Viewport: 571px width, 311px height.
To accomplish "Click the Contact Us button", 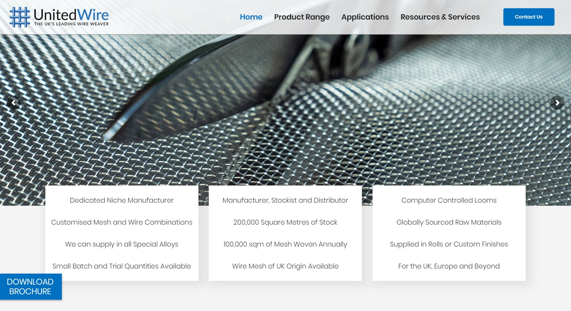I will tap(529, 17).
